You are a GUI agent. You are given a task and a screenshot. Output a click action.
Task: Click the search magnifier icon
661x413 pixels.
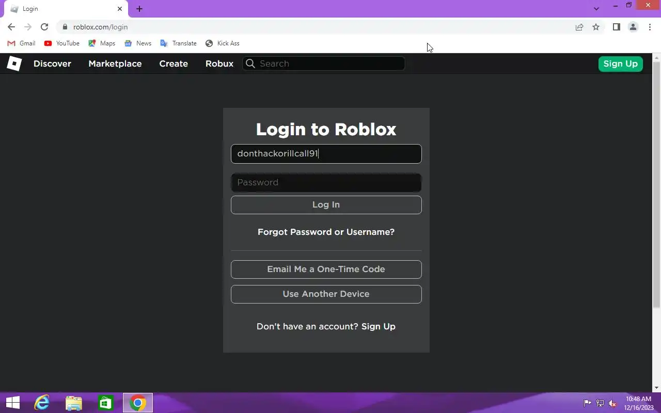(x=250, y=63)
